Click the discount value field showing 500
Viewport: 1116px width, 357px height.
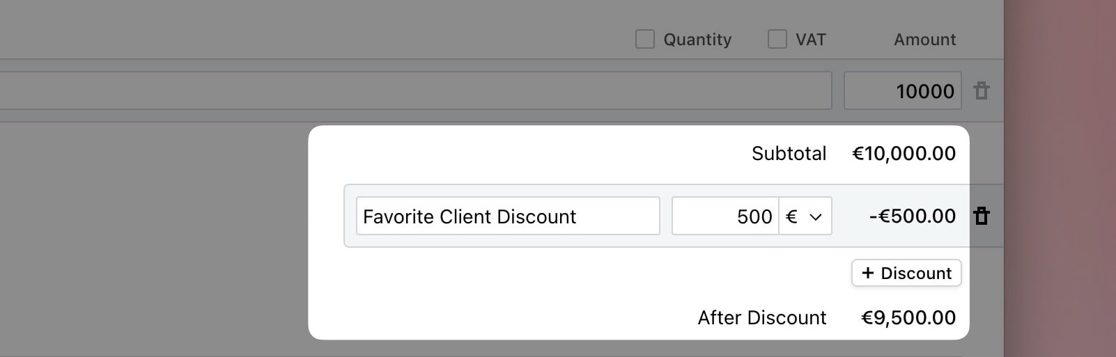(724, 216)
